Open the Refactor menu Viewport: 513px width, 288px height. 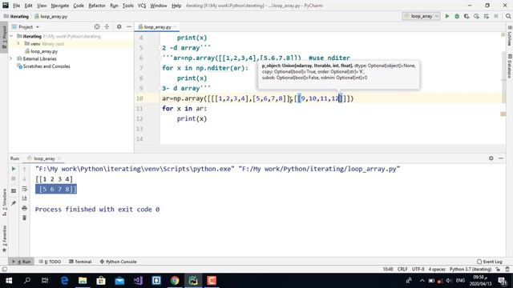[x=97, y=6]
